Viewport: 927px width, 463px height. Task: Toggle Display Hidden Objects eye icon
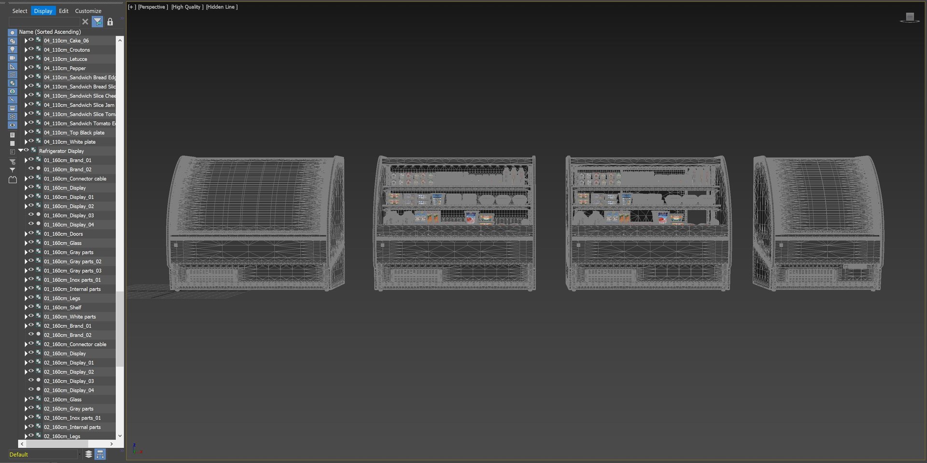[13, 125]
